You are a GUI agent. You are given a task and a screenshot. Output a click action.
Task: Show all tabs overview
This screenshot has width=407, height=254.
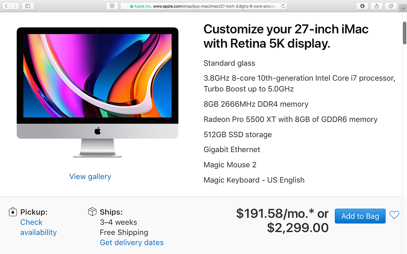pyautogui.click(x=391, y=6)
